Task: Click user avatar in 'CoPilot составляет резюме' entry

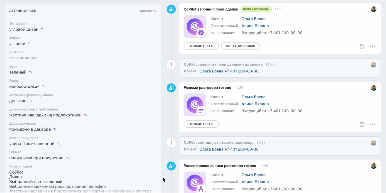Action: click(x=373, y=143)
